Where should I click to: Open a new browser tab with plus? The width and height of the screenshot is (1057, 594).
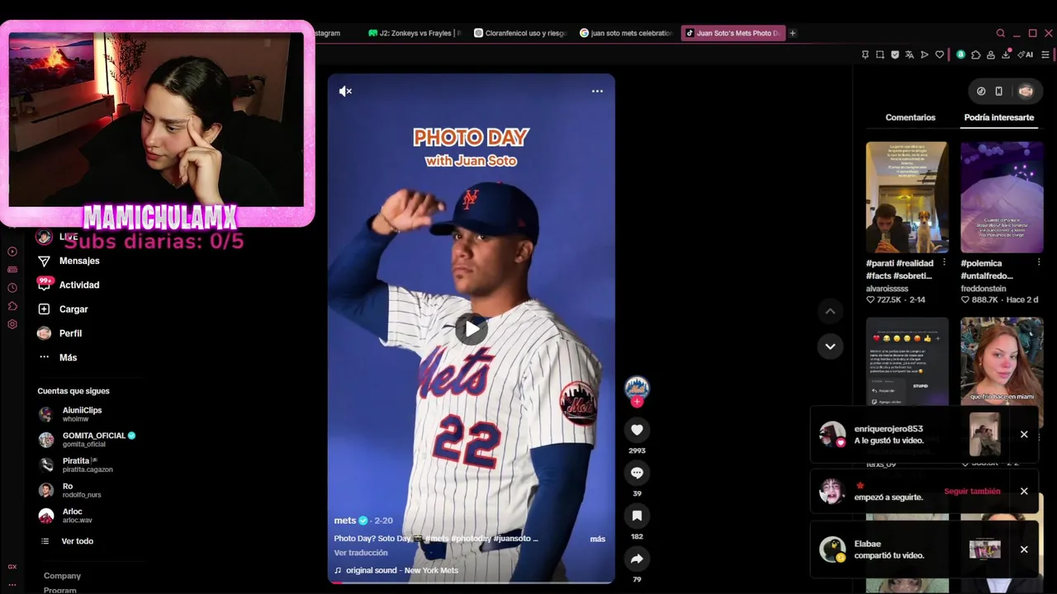(x=793, y=33)
